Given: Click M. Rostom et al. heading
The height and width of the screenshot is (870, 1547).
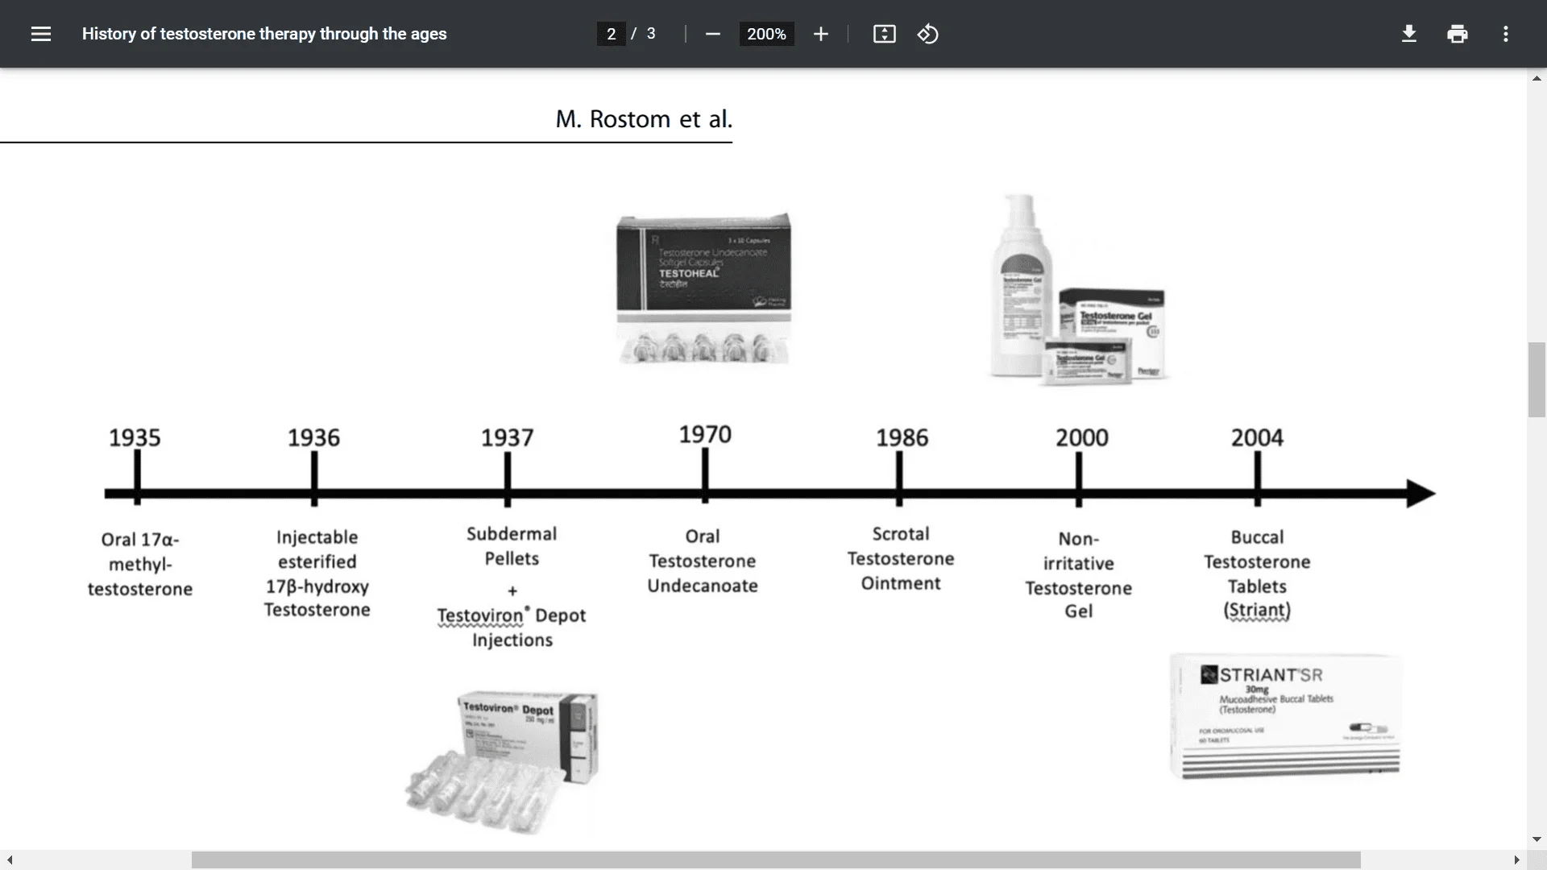Looking at the screenshot, I should 643,118.
